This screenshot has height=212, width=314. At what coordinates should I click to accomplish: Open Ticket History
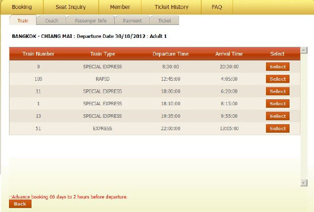point(171,7)
